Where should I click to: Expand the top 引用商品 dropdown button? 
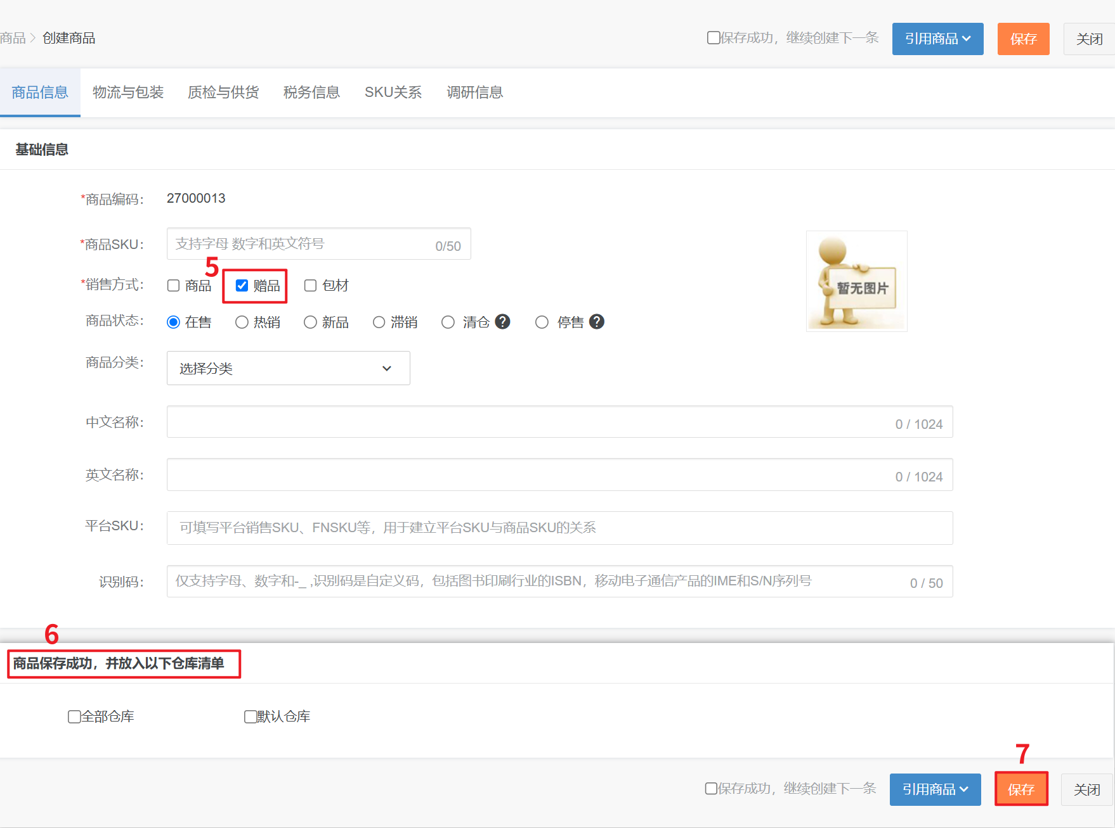[937, 39]
